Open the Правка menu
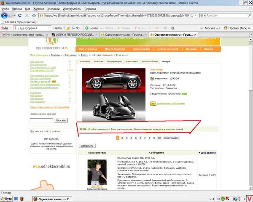Viewport: 253px width, 202px height. pos(17,9)
